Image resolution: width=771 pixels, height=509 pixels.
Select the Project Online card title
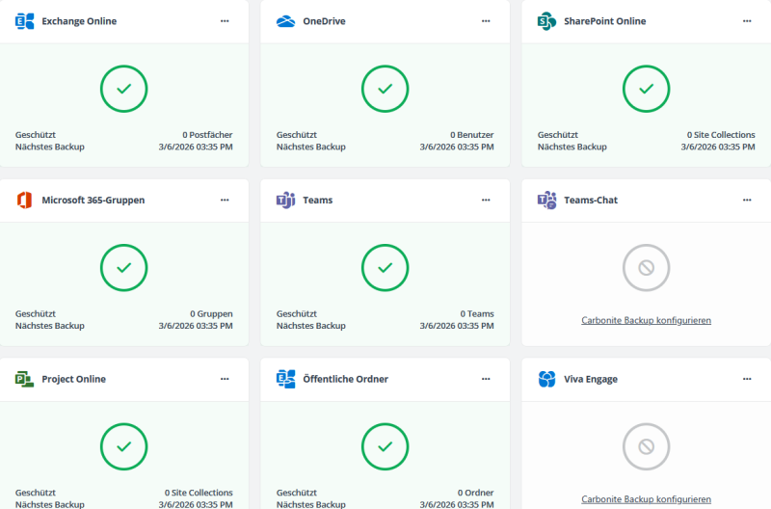(x=74, y=379)
